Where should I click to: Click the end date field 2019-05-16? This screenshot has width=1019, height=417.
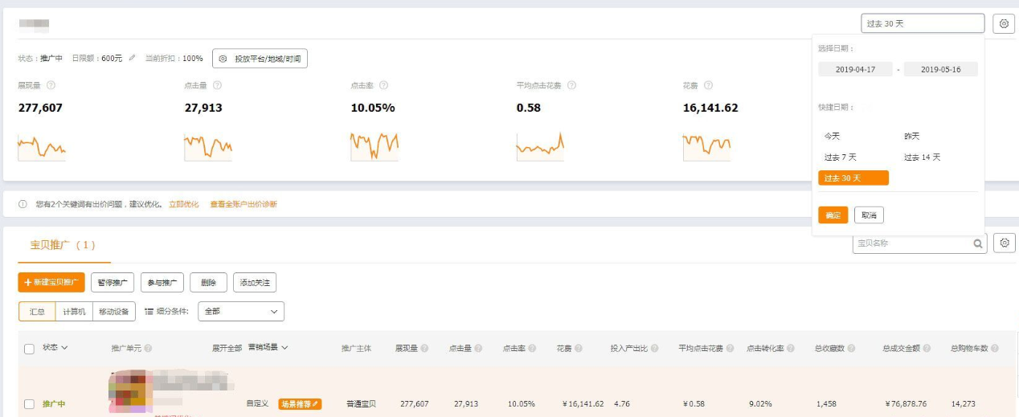pyautogui.click(x=940, y=70)
